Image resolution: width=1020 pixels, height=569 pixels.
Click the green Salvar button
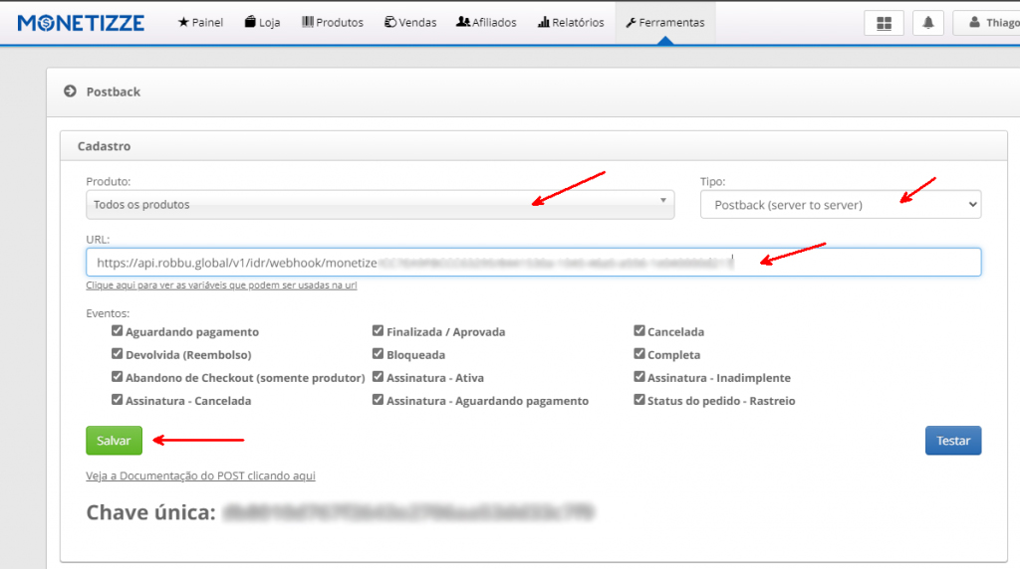click(x=114, y=441)
